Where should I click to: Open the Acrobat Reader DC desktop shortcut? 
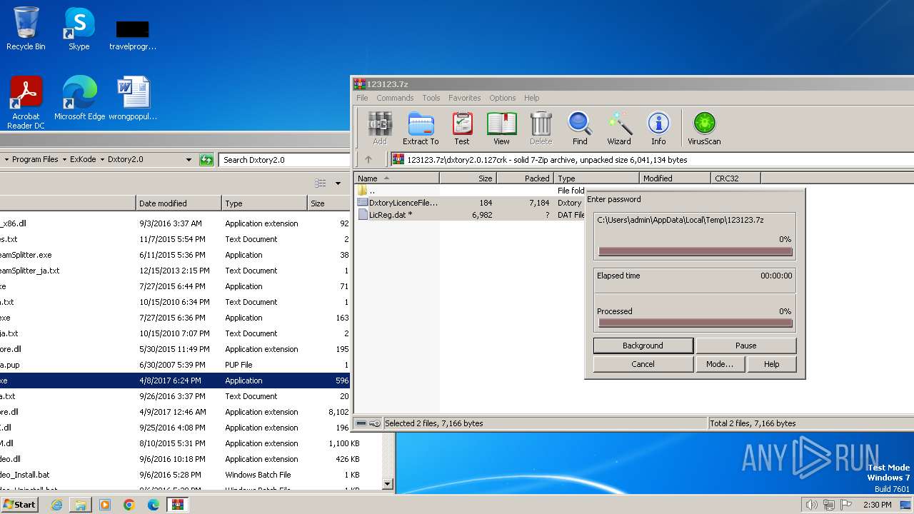(26, 103)
